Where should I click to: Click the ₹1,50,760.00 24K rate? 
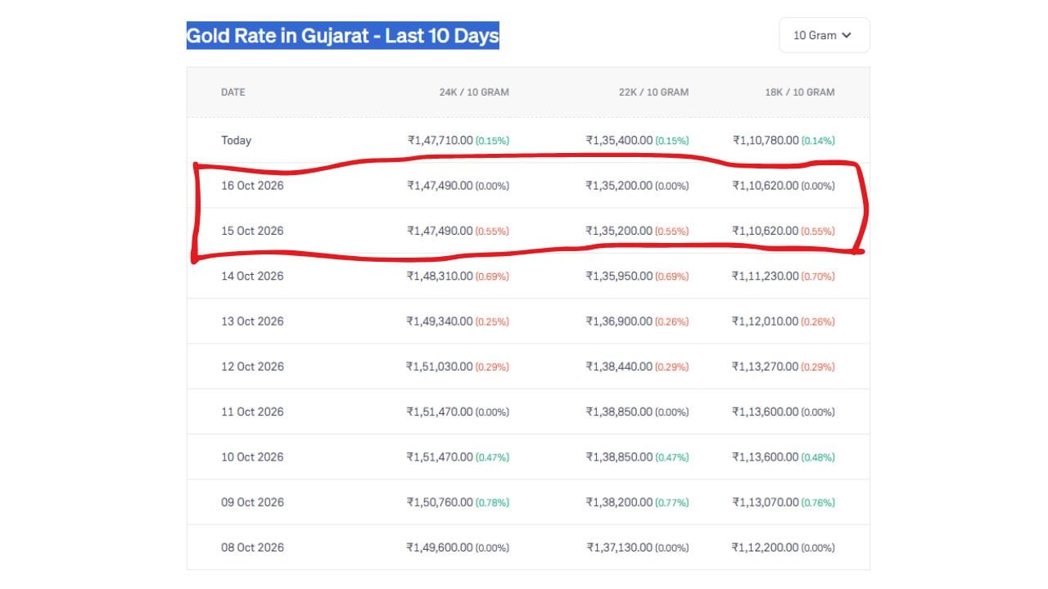(x=440, y=502)
